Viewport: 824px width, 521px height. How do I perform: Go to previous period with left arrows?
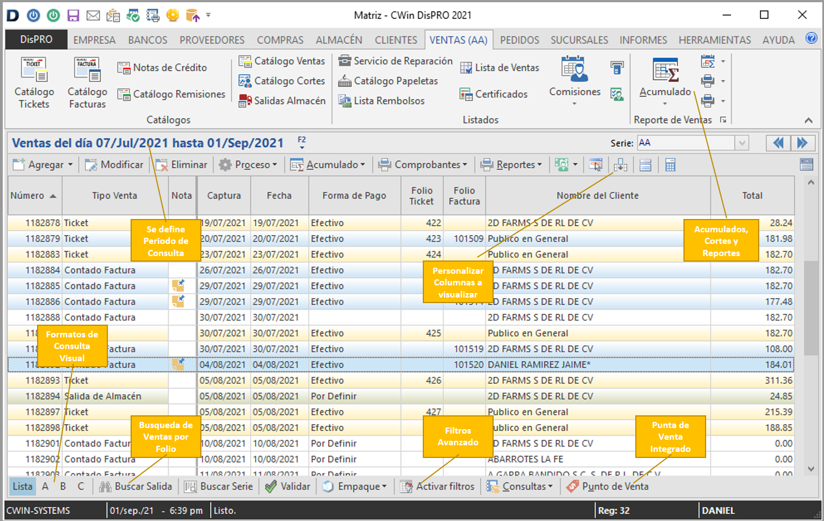[778, 143]
